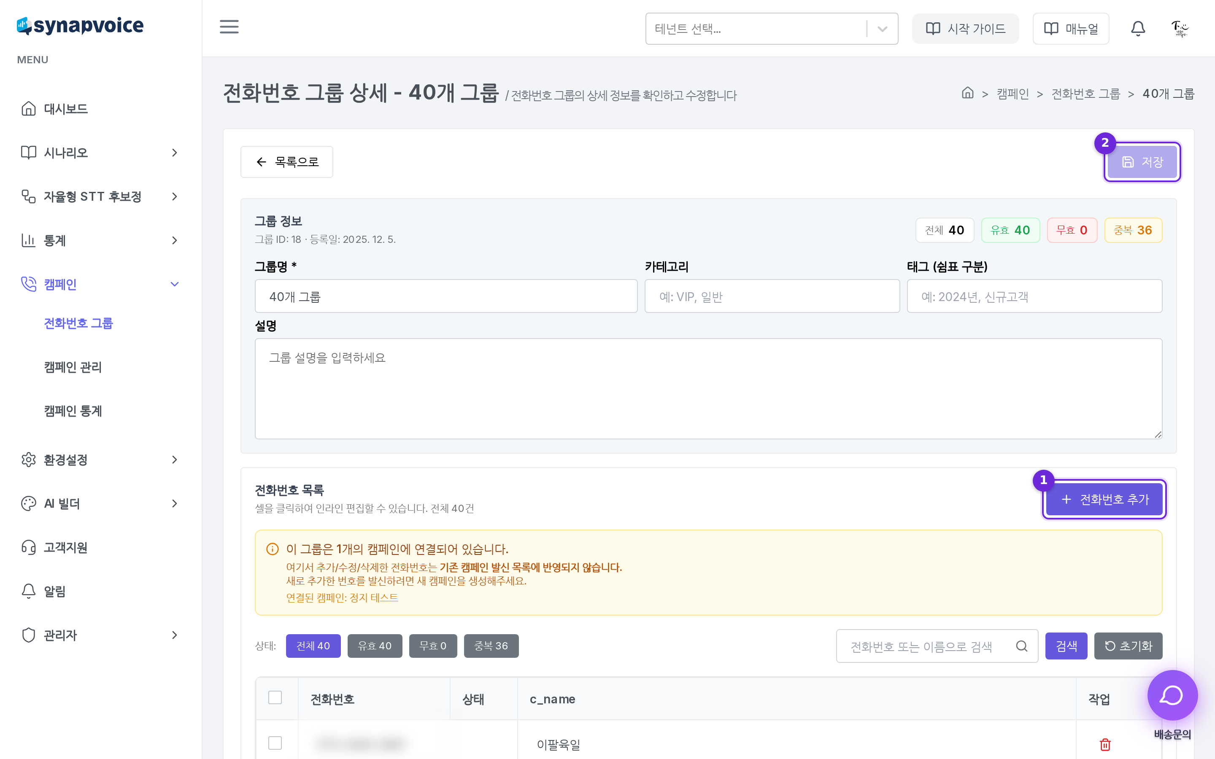Toggle the hamburger menu icon
The height and width of the screenshot is (759, 1215).
229,27
